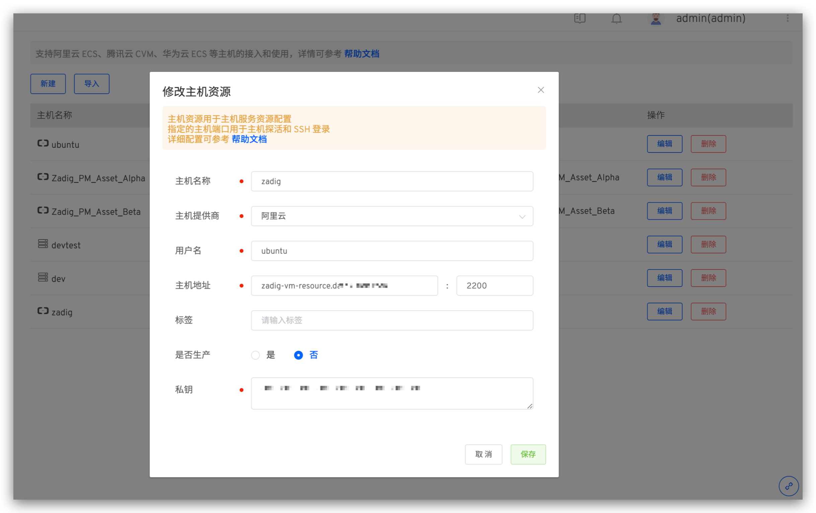Screen dimensions: 816x513
Task: Click 保存 to save the host resource
Action: pos(528,454)
